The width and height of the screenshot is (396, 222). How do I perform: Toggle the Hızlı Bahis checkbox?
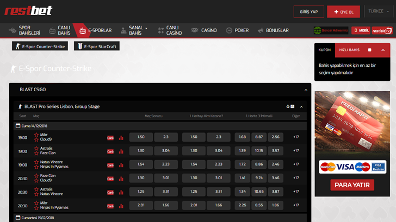coord(369,50)
